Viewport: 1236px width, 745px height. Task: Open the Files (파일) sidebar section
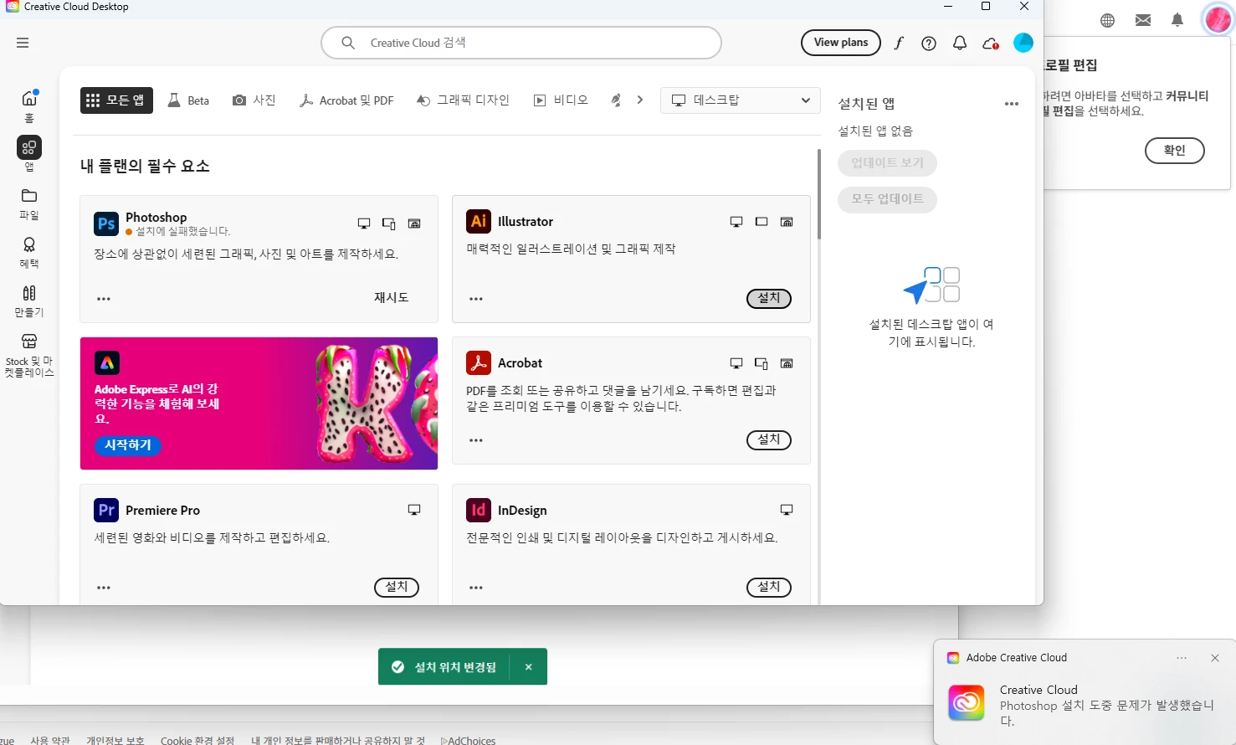(29, 203)
